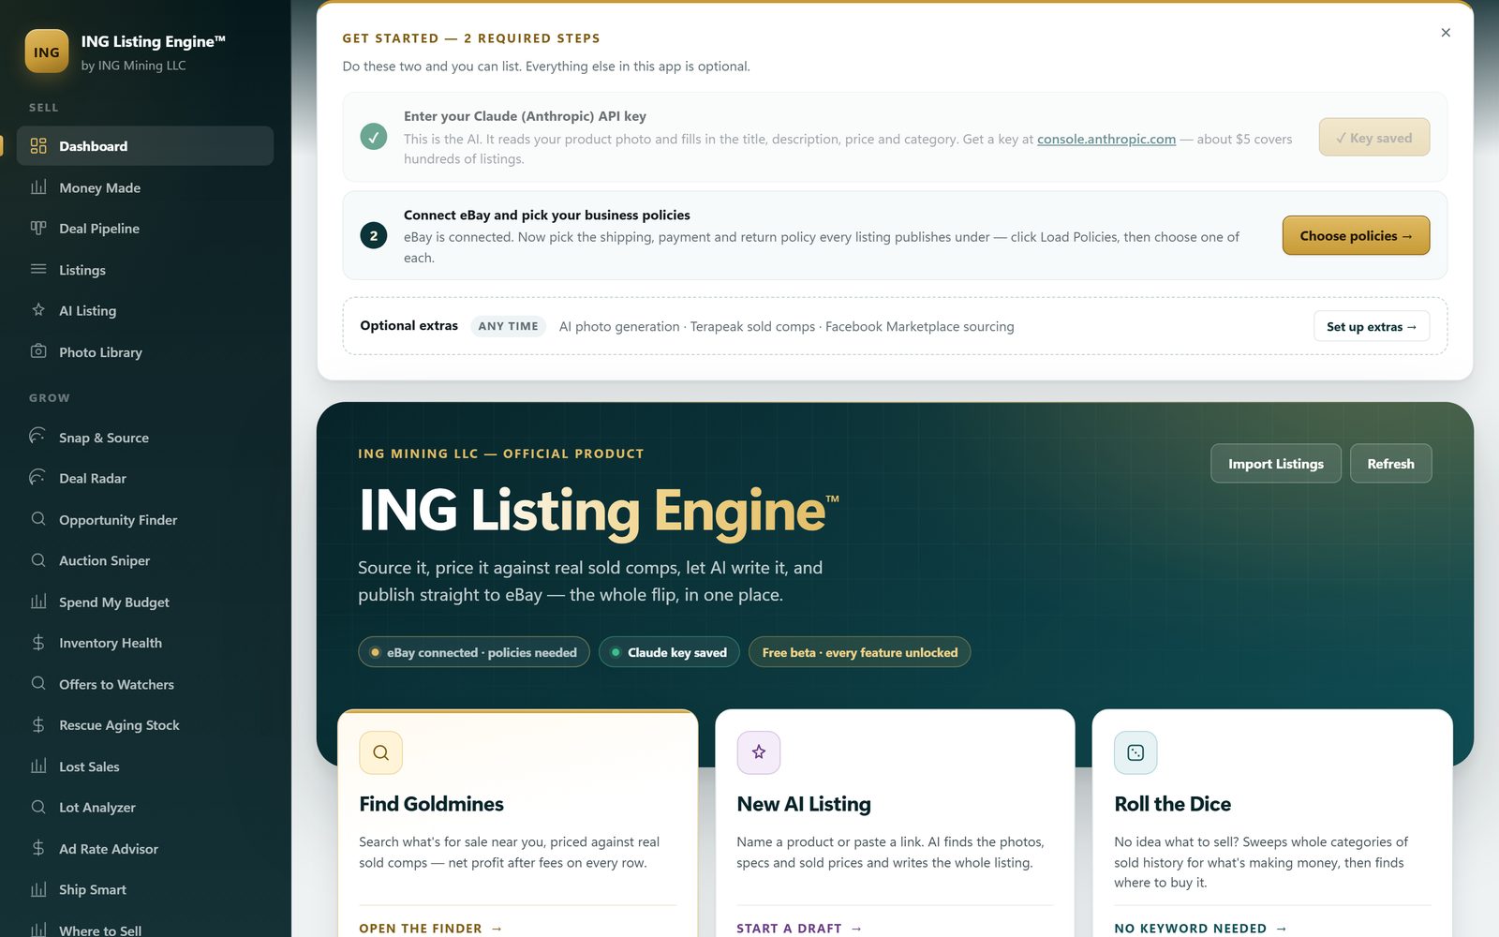Click the Deal Radar icon
Image resolution: width=1499 pixels, height=937 pixels.
click(x=38, y=478)
